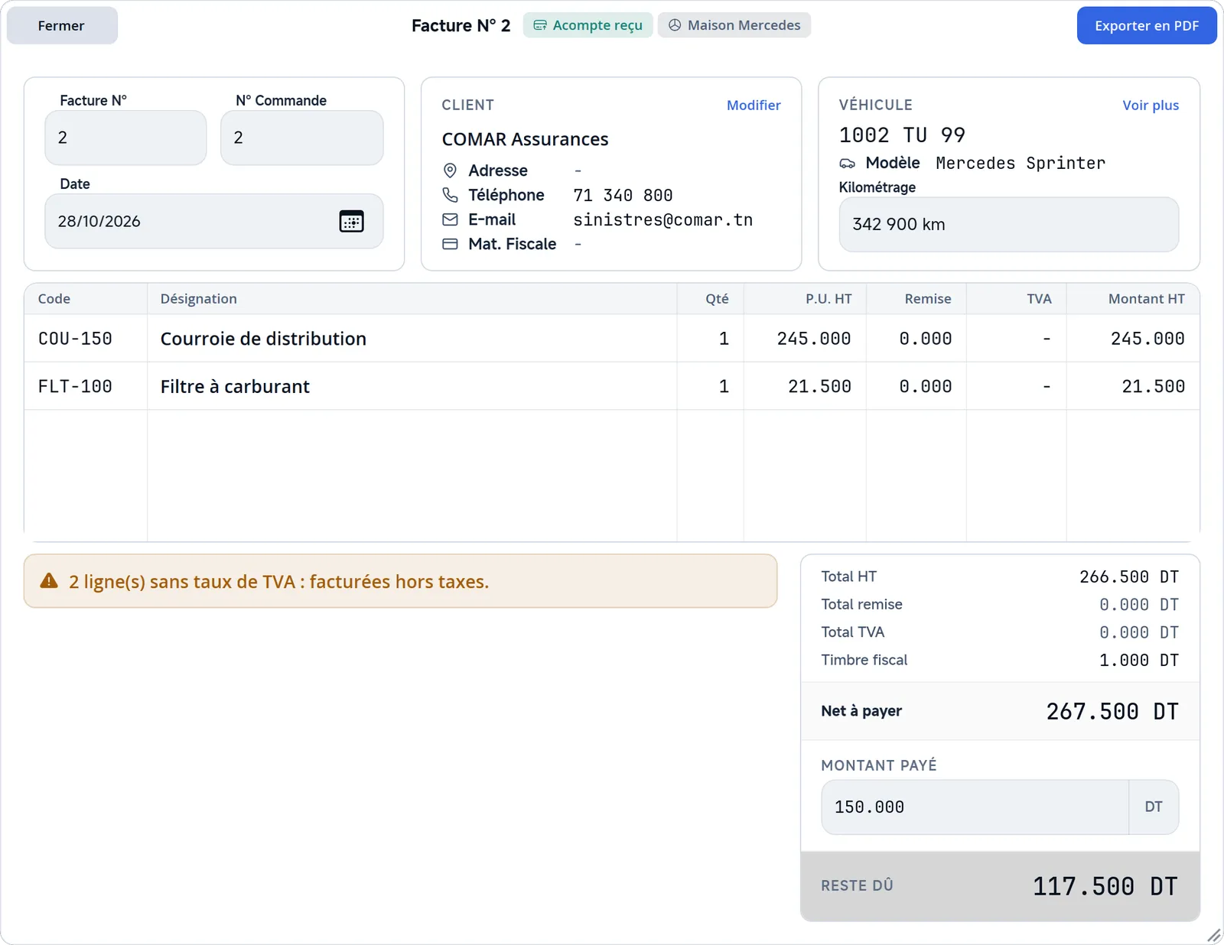The width and height of the screenshot is (1224, 945).
Task: Click the TVA warning triangle icon
Action: tap(49, 581)
